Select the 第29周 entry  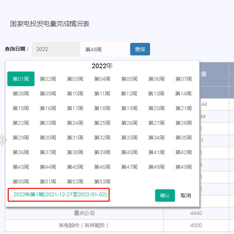(21, 138)
